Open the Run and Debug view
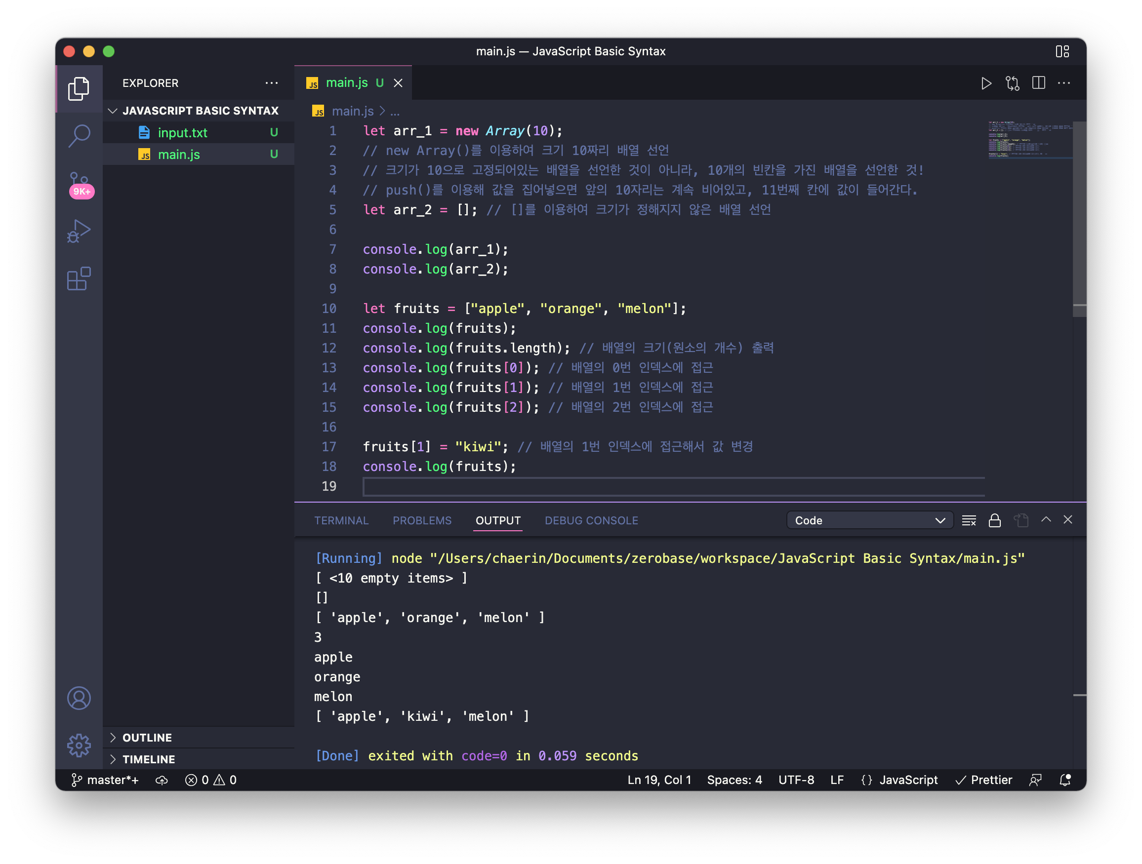 coord(79,231)
